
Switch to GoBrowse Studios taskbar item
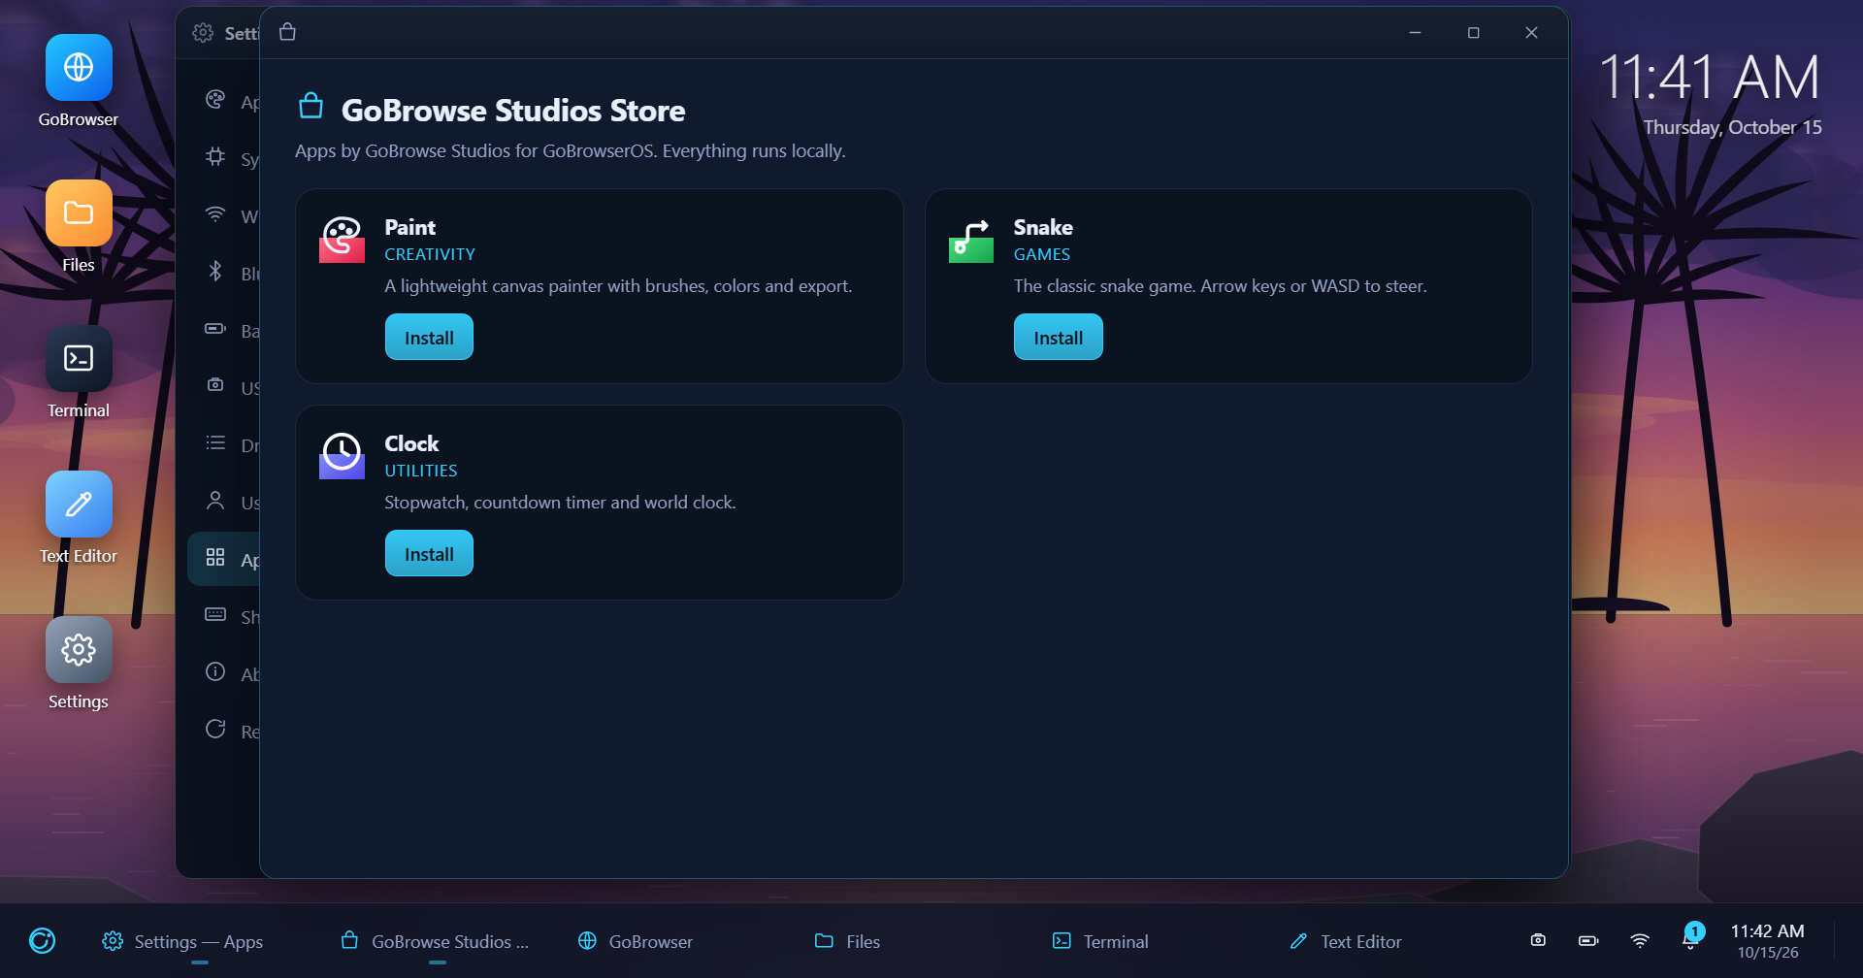pyautogui.click(x=437, y=941)
